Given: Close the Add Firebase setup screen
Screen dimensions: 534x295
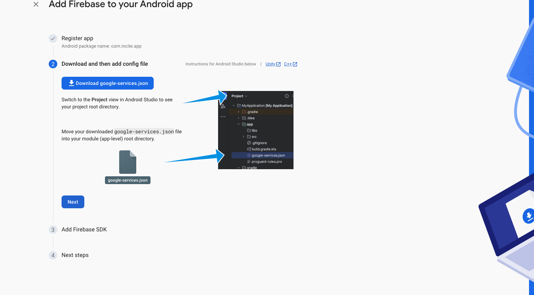Looking at the screenshot, I should coord(36,4).
